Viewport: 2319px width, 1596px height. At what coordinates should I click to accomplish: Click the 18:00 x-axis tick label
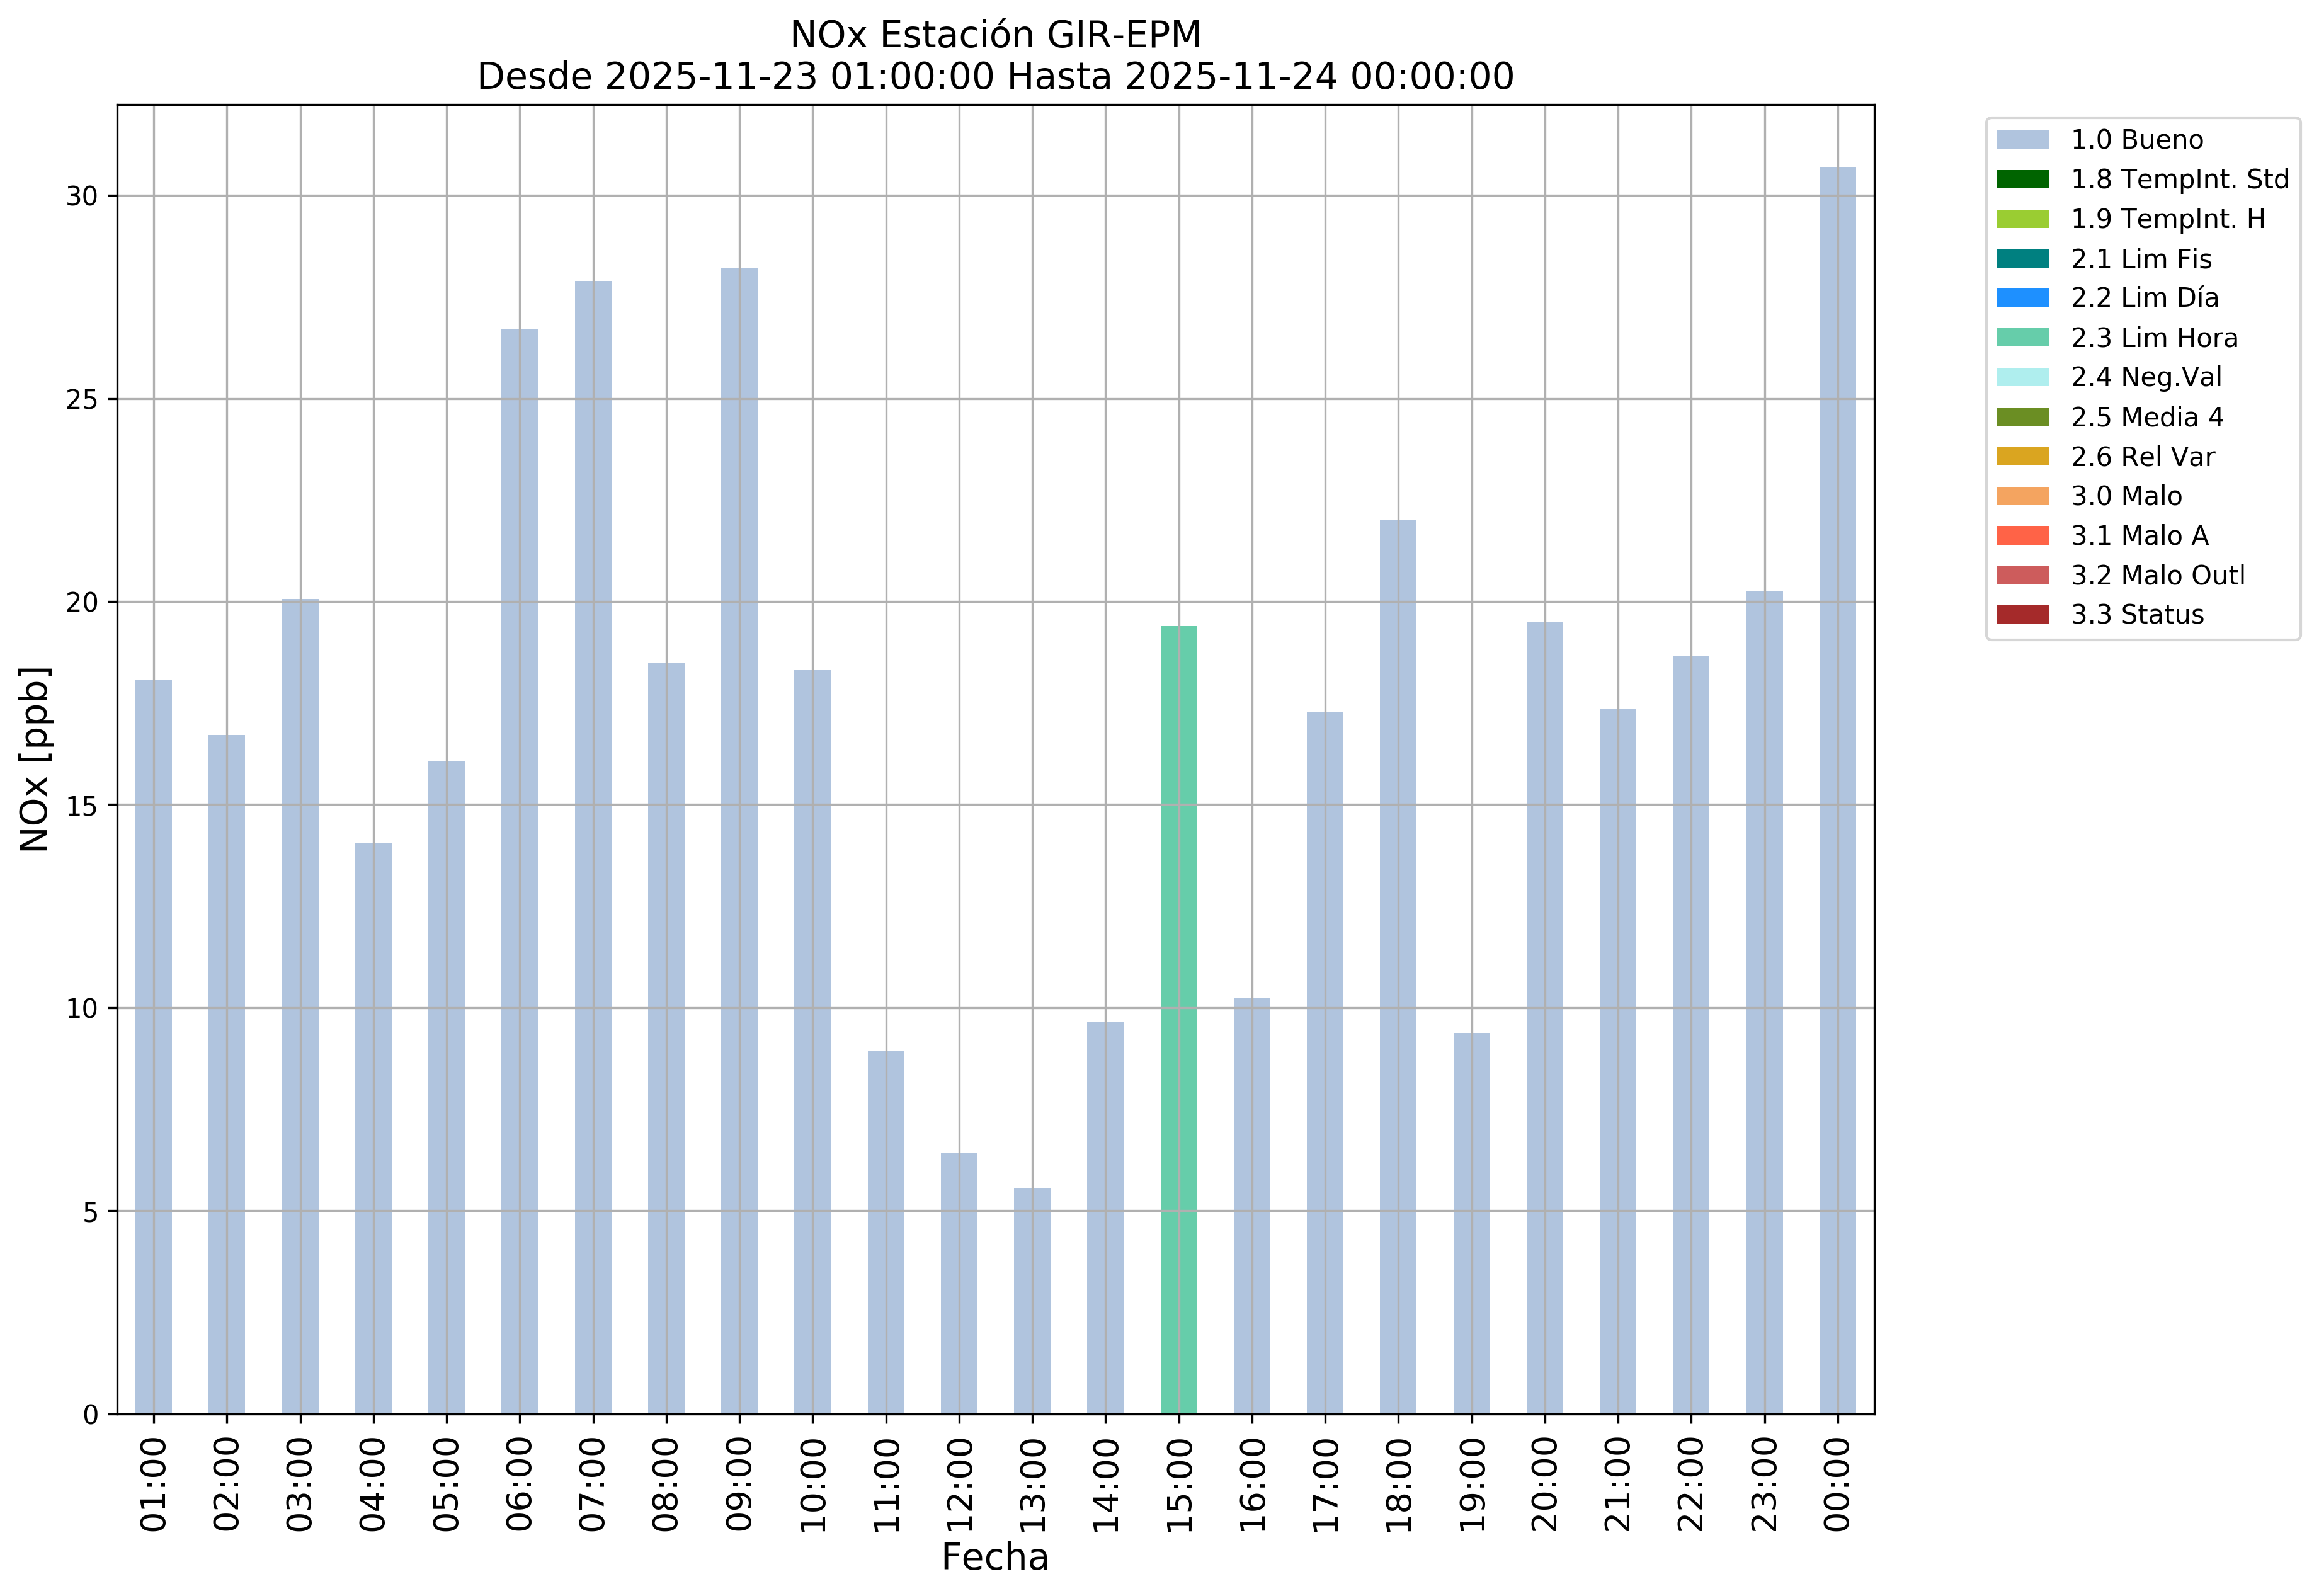pos(1398,1484)
